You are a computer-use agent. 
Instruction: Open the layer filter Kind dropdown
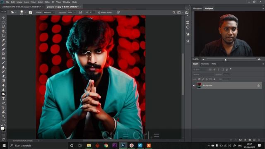[x=200, y=70]
